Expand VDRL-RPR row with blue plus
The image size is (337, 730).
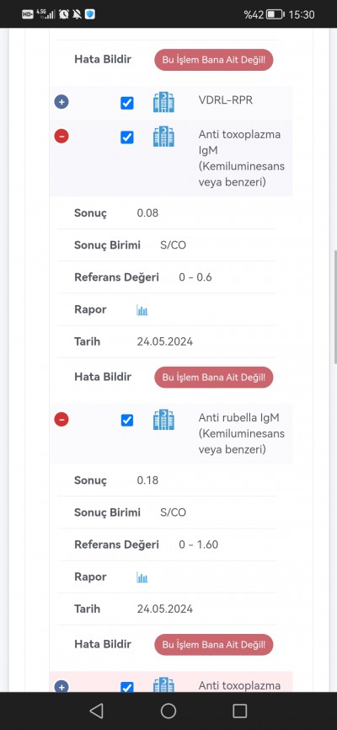[x=62, y=102]
